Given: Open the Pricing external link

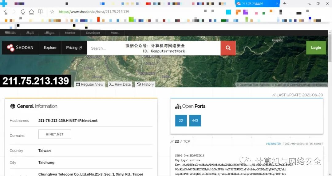Looking at the screenshot, I should point(74,48).
